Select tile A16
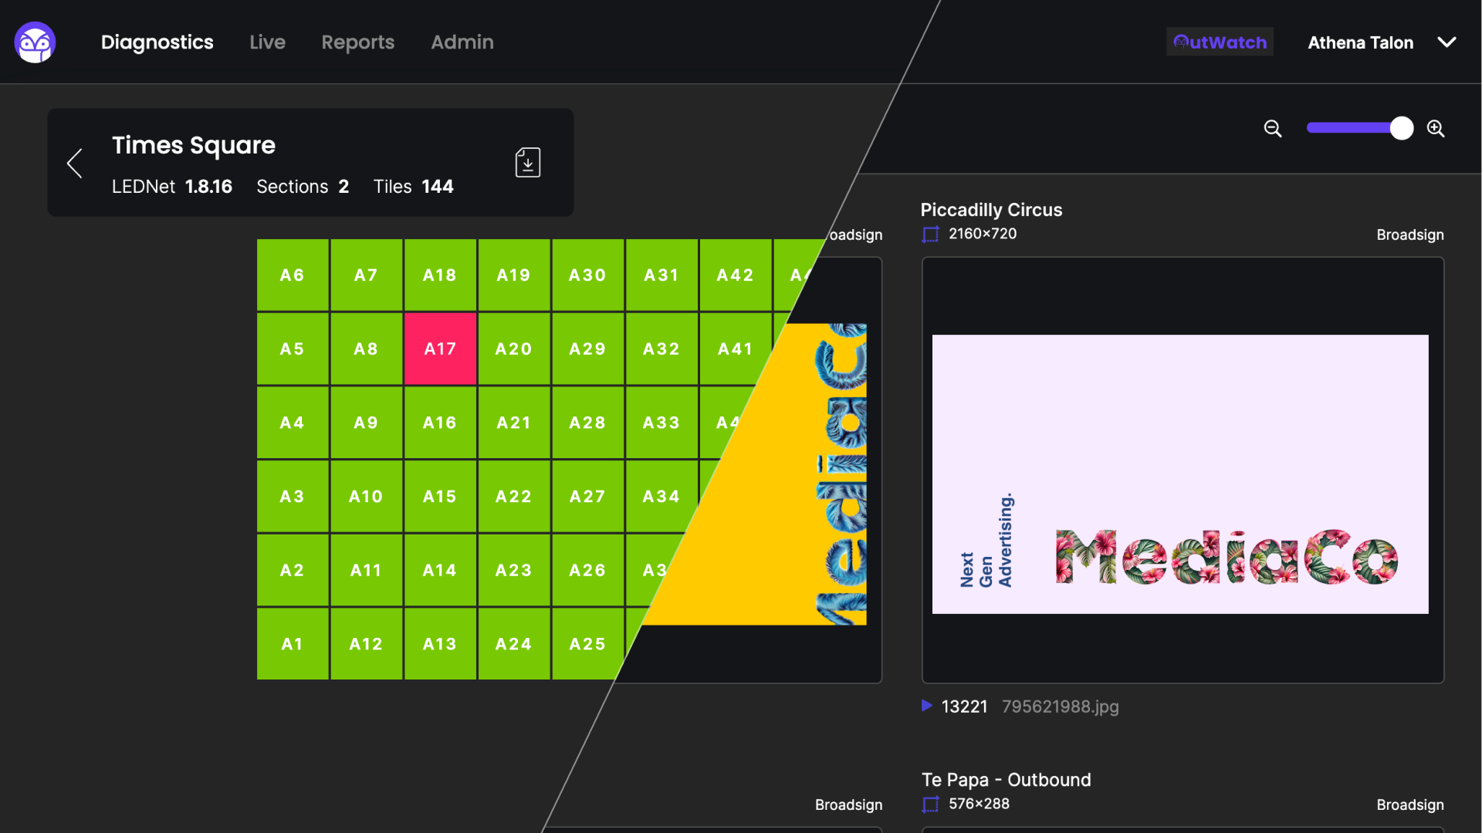This screenshot has width=1482, height=833. tap(440, 423)
